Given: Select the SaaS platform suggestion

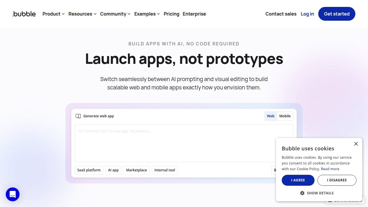Looking at the screenshot, I should click(89, 170).
